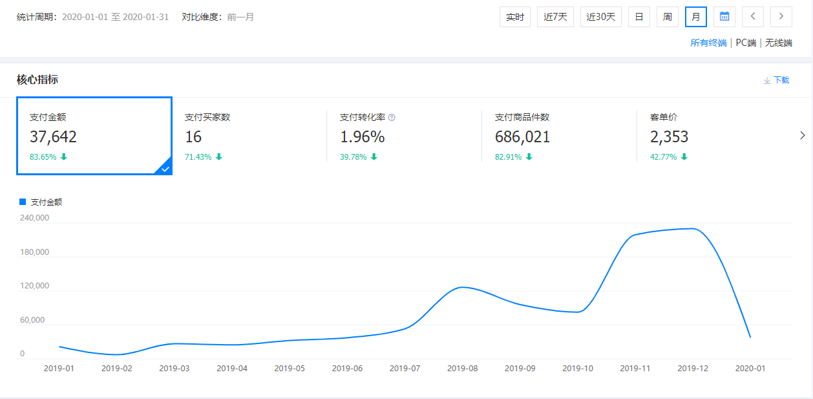Show more metrics with right chevron
Viewport: 813px width, 399px height.
point(803,136)
